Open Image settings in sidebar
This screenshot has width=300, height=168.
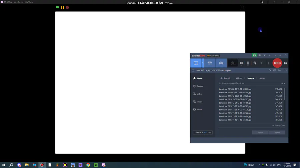pyautogui.click(x=198, y=102)
